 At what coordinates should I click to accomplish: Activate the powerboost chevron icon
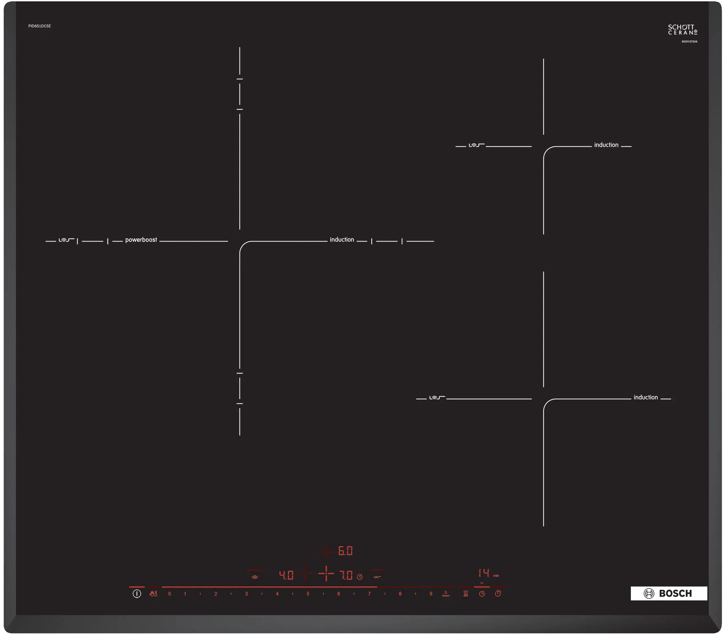(x=446, y=594)
